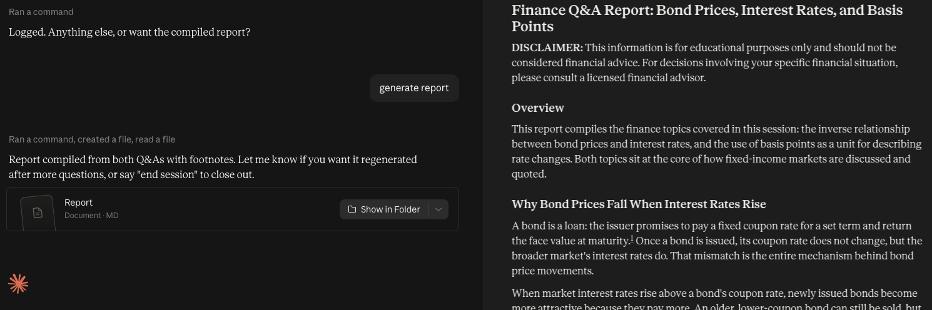Click the bold DISCLAIMER label
Viewport: 932px width, 310px height.
[547, 48]
